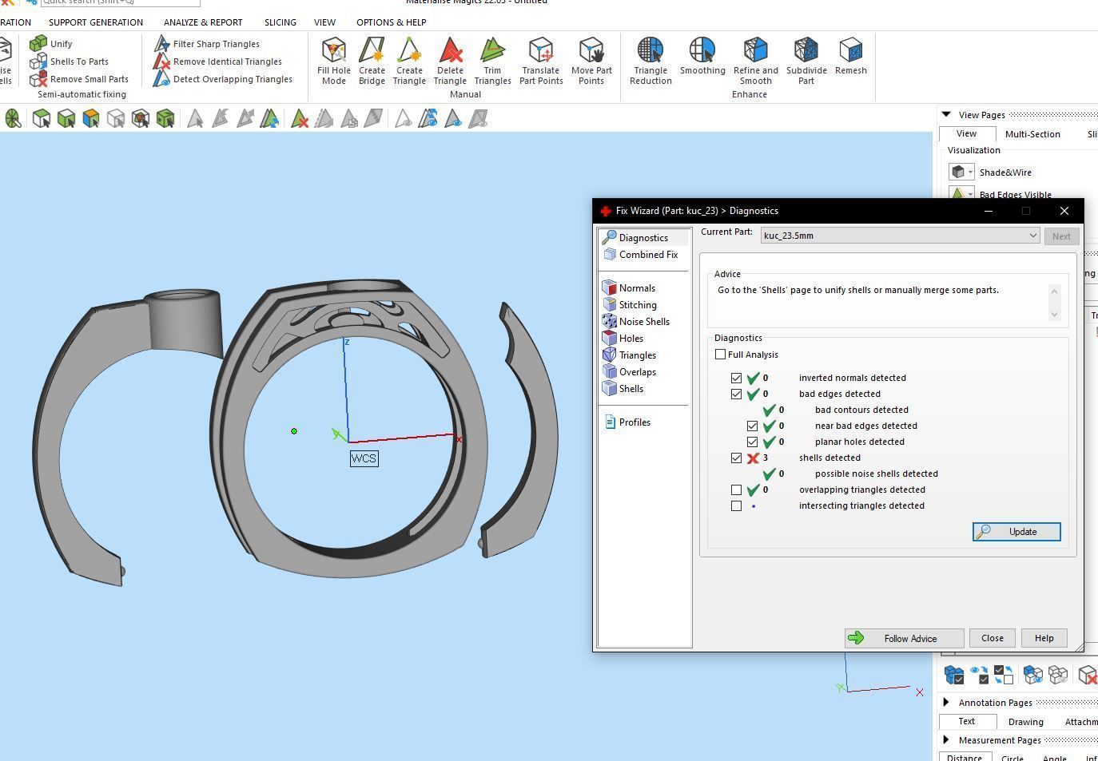
Task: Open Triangles page in Fix Wizard
Action: (x=629, y=355)
